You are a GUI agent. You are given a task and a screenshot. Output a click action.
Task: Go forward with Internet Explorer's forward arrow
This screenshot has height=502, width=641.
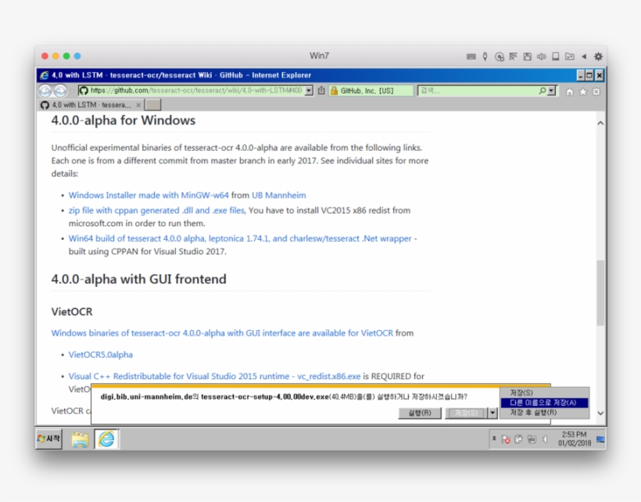(60, 91)
